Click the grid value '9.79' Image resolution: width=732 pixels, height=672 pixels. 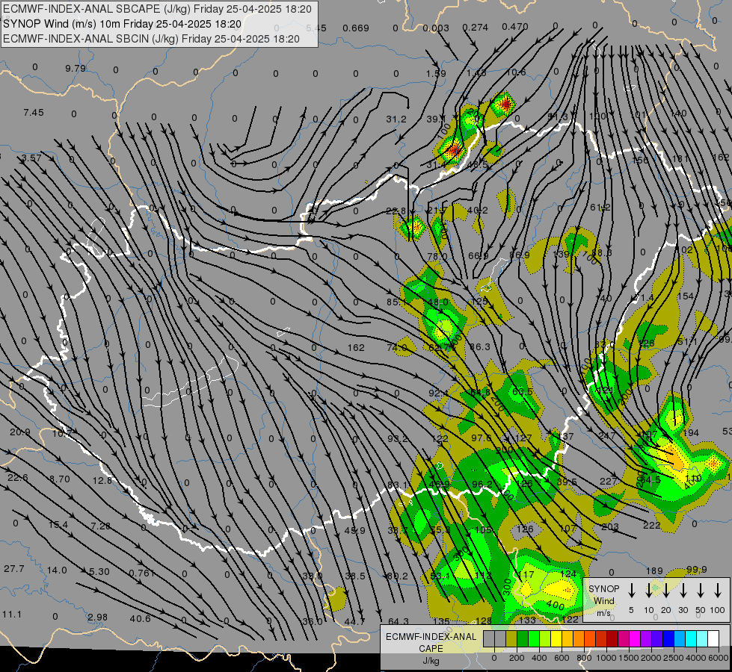click(x=76, y=69)
